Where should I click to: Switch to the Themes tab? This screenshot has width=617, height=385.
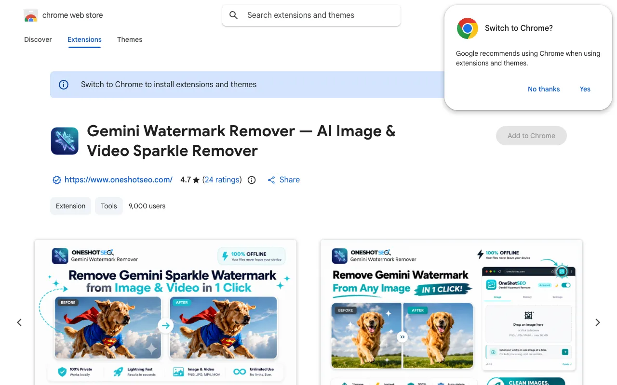[130, 39]
